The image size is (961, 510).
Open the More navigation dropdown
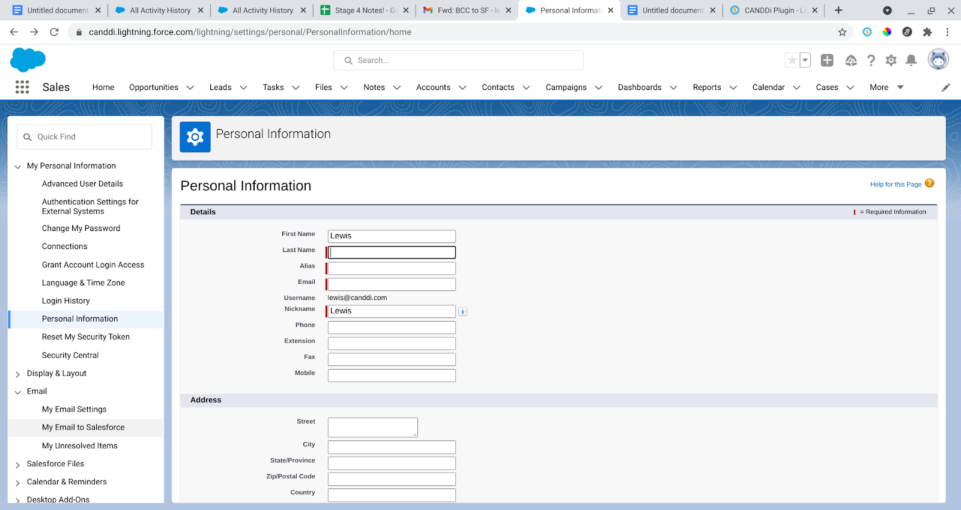887,87
